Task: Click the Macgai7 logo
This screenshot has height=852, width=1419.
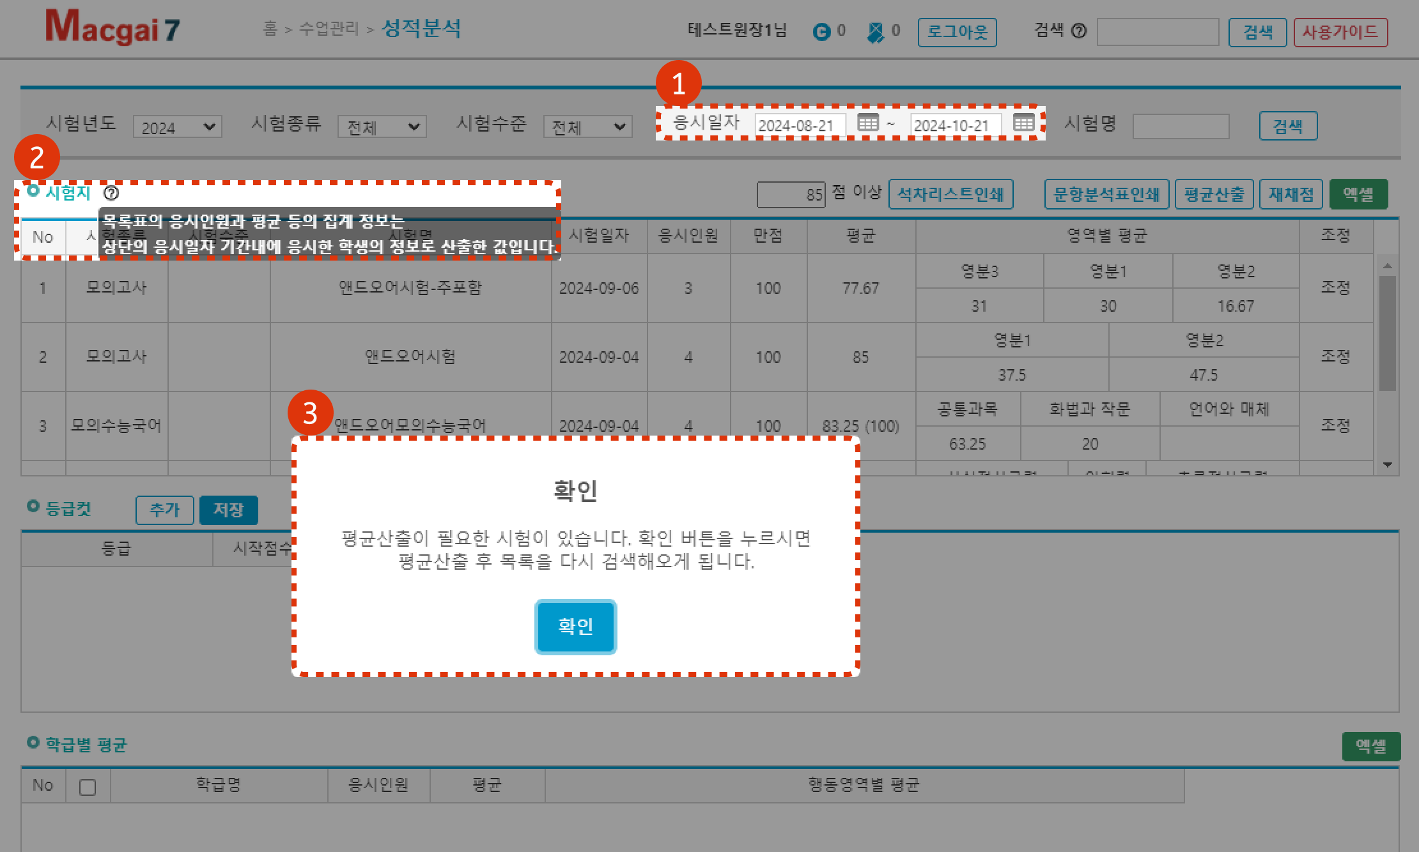Action: (x=112, y=28)
